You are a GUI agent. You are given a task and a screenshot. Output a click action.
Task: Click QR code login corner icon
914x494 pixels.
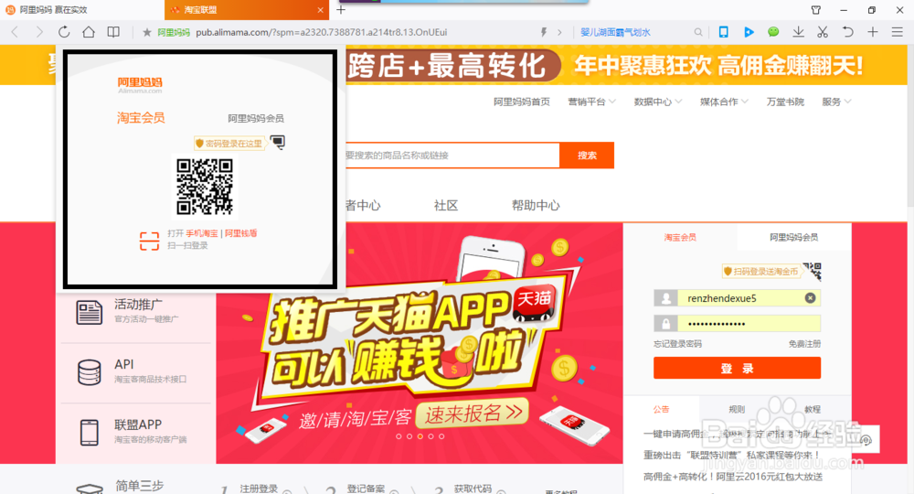(812, 272)
